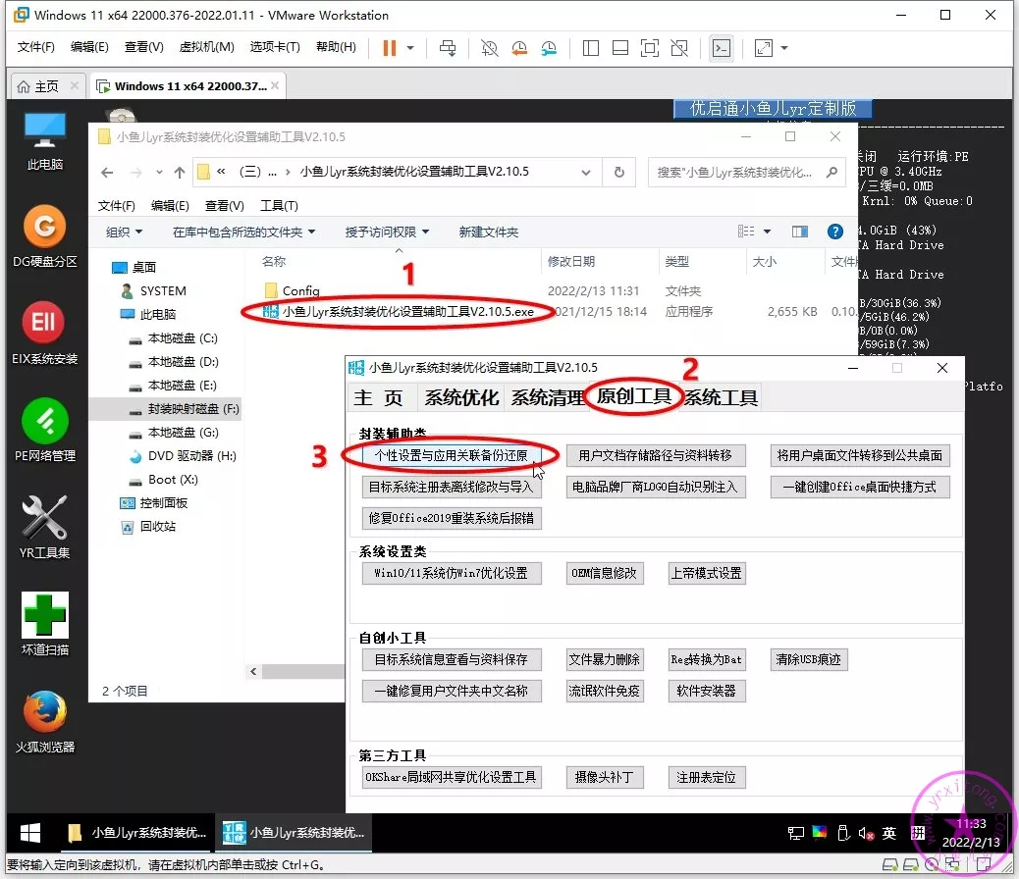This screenshot has height=879, width=1019.
Task: Click 个性设置与应用关联备份还原 button
Action: coord(451,455)
